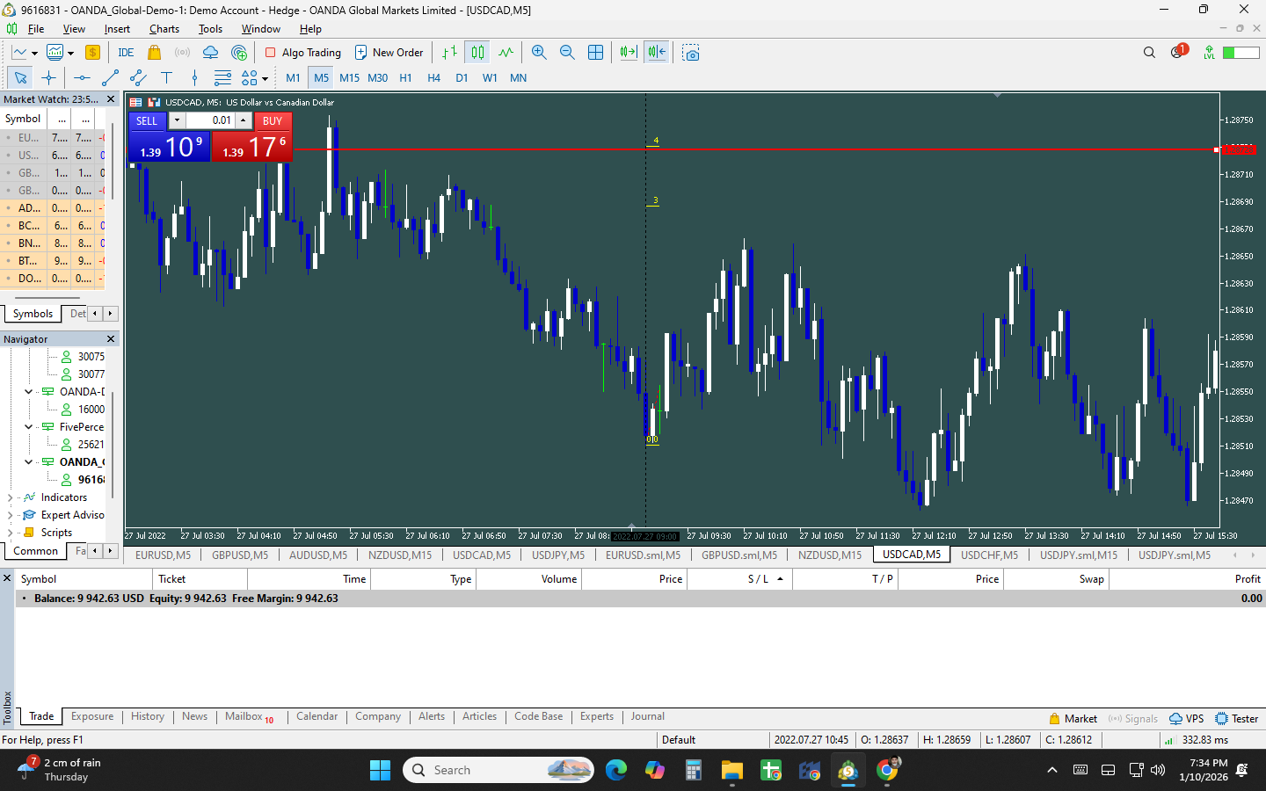Toggle Algo Trading on
Image resolution: width=1266 pixels, height=791 pixels.
303,53
